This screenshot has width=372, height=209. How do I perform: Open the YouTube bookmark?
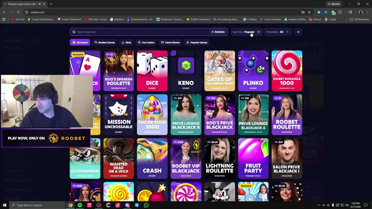18,19
